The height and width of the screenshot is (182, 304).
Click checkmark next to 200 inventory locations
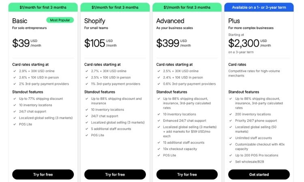[231, 114]
